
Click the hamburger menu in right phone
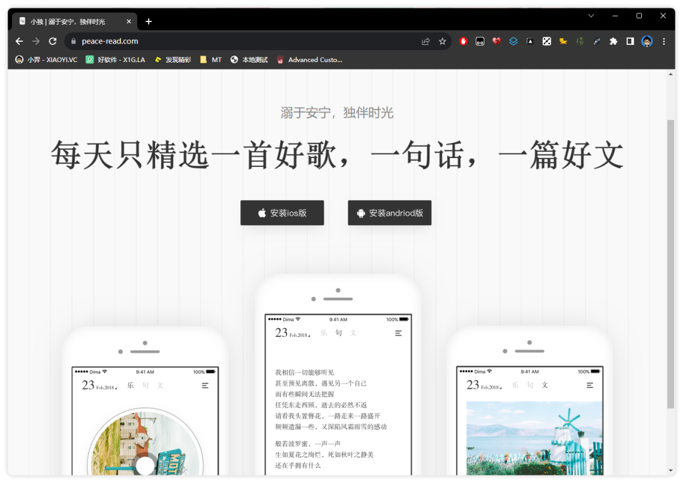(590, 386)
